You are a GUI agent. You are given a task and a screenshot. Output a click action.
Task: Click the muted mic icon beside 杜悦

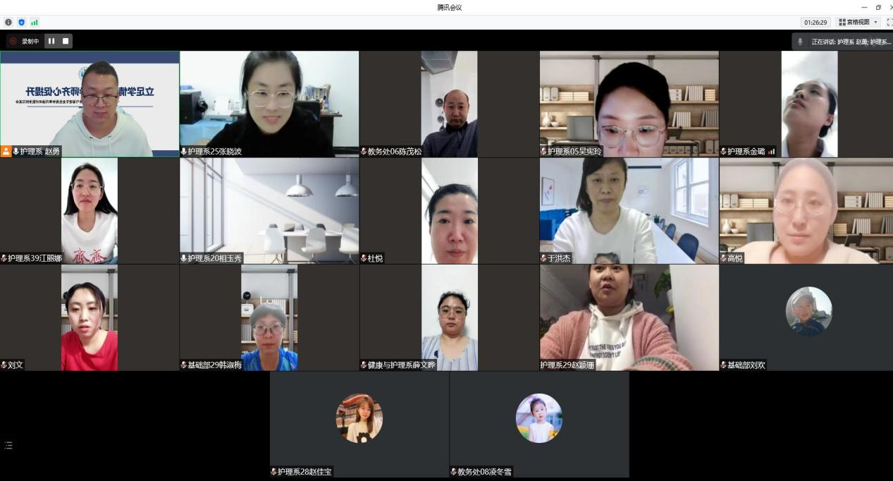click(x=364, y=259)
